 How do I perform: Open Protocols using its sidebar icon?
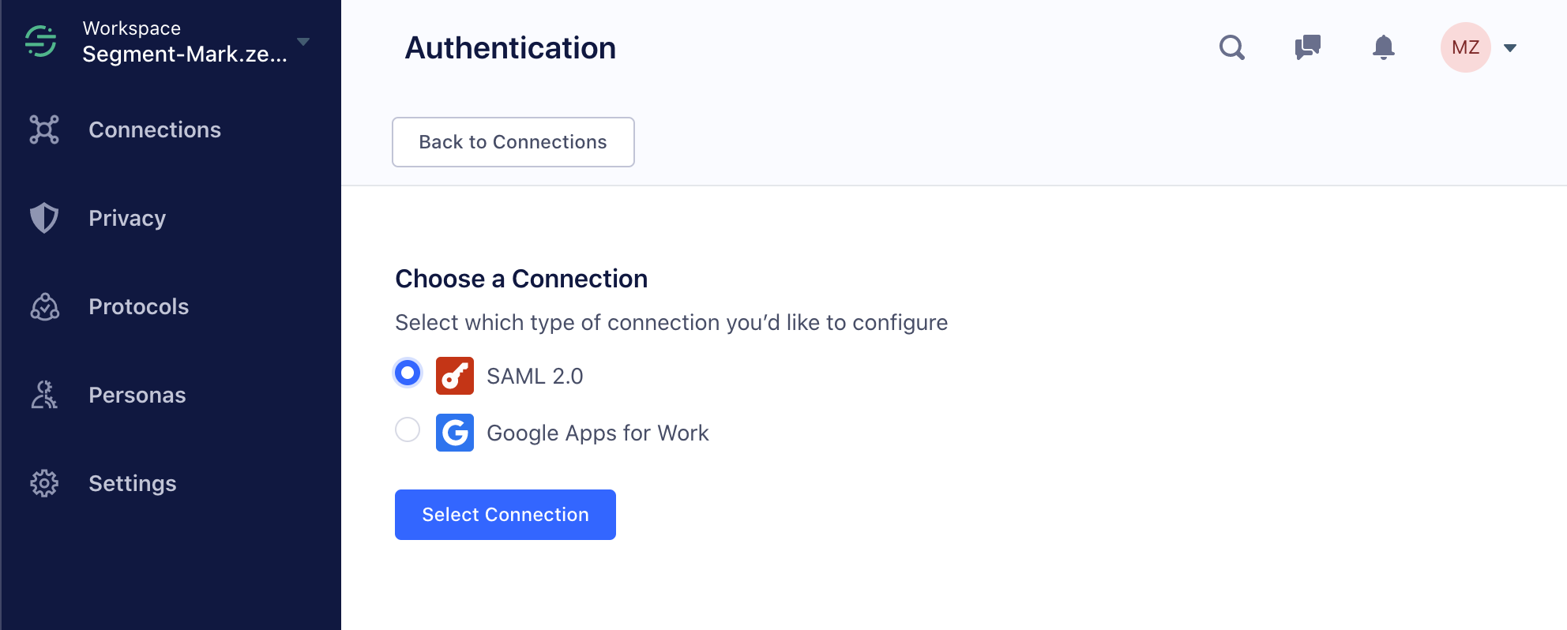point(45,306)
